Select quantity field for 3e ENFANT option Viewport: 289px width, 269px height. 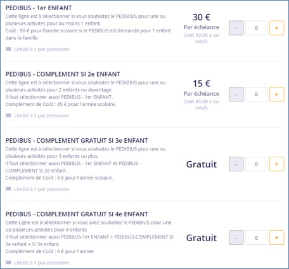tap(256, 164)
